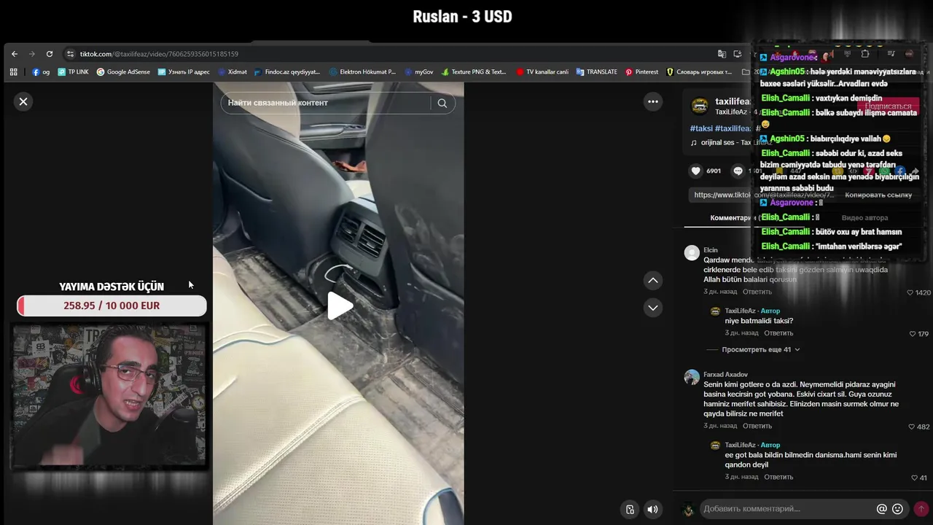Click the streamer webcam thumbnail

click(109, 395)
